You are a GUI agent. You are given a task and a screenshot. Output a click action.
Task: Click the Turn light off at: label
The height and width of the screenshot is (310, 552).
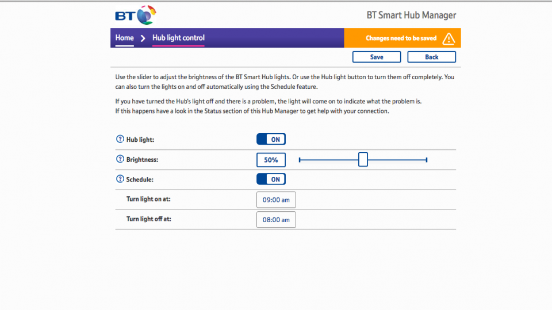coord(148,219)
